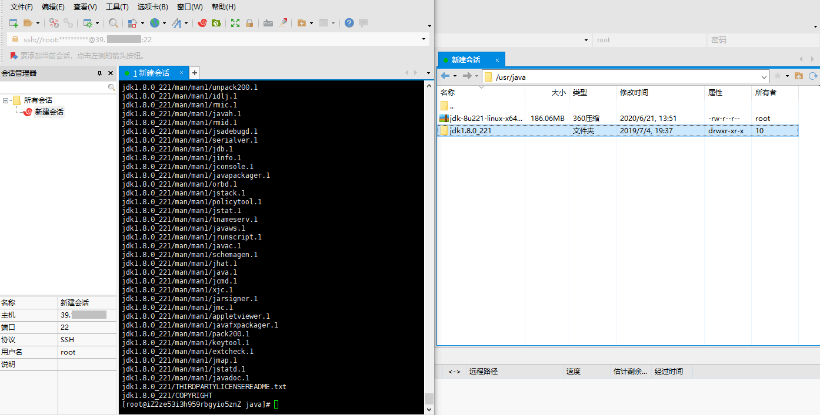The image size is (820, 415).
Task: Click the Xftp favorites star icon
Action: coord(778,76)
